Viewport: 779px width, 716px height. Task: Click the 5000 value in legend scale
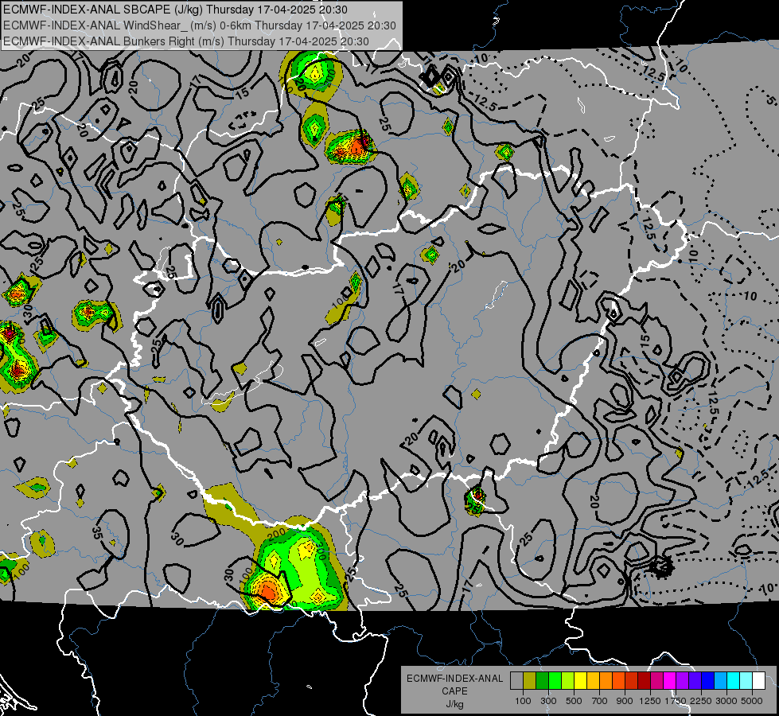point(752,701)
